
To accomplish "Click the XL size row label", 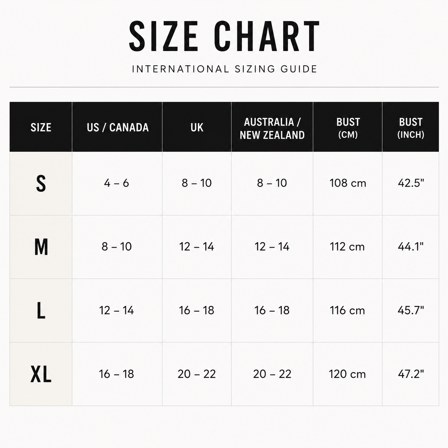I will (41, 374).
